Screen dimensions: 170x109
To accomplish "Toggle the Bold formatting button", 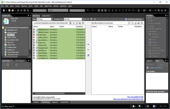I will click(99, 10).
